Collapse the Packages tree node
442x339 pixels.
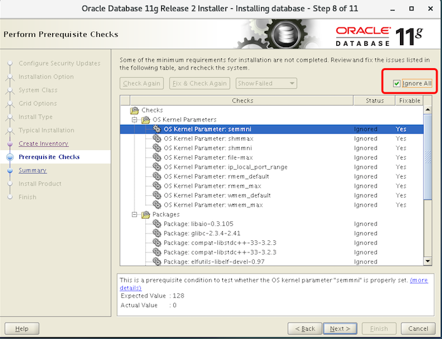coord(135,214)
